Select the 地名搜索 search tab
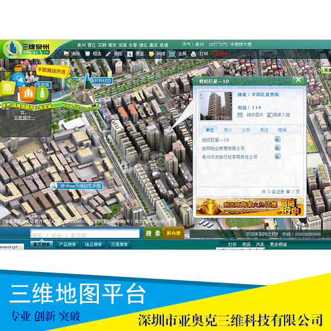Screen dimensions: 331x331 94,244
